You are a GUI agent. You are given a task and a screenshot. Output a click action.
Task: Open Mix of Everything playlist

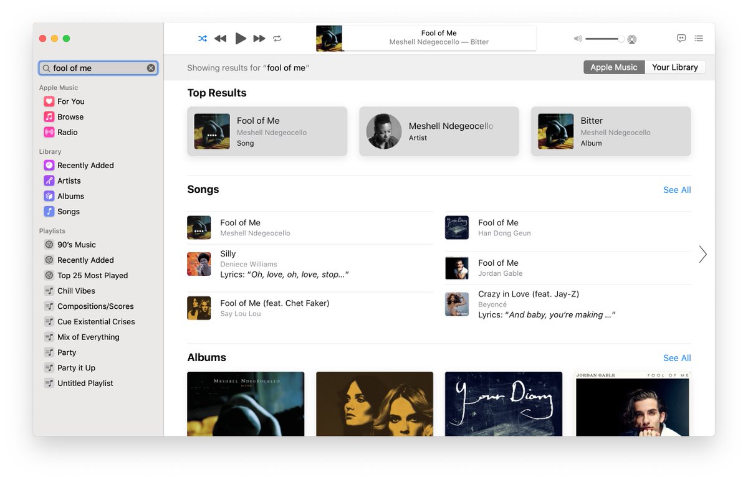[82, 337]
